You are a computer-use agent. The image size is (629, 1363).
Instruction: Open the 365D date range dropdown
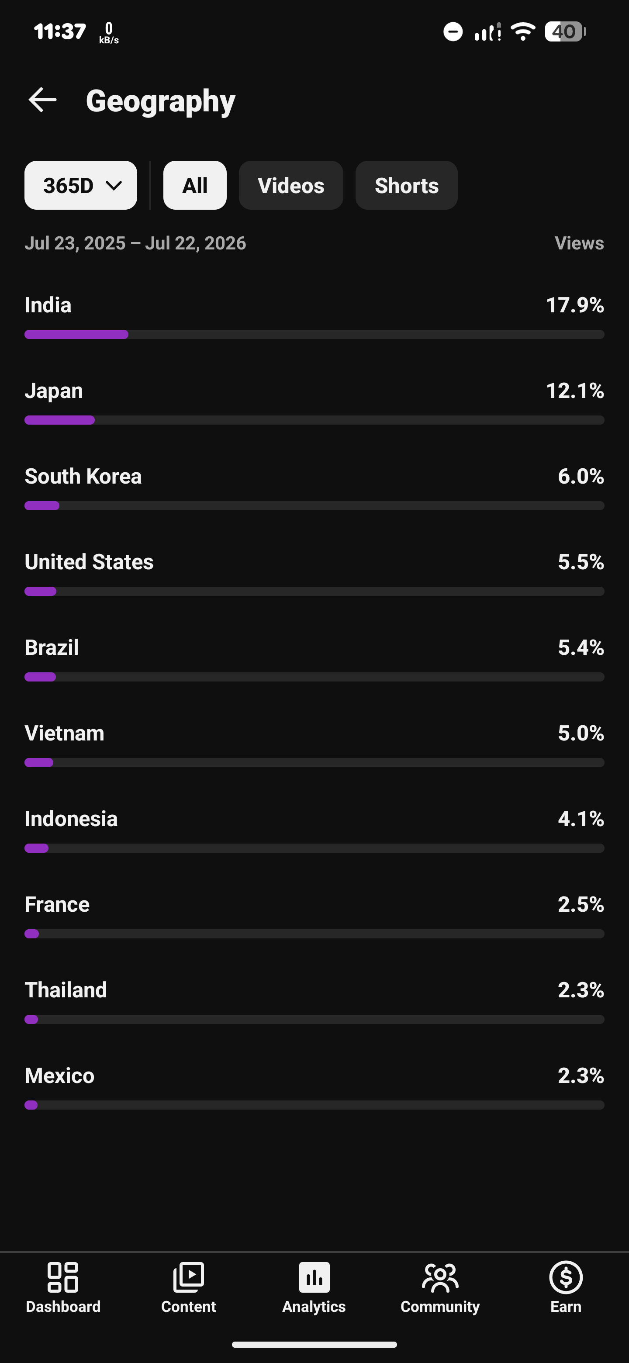tap(81, 185)
